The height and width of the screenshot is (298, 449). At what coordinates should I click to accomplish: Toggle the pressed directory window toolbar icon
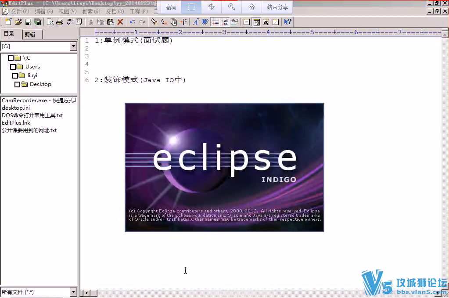coord(257,22)
